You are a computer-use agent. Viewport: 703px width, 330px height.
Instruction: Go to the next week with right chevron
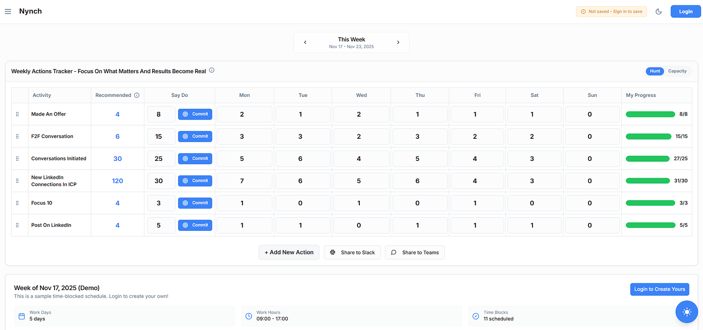tap(398, 42)
